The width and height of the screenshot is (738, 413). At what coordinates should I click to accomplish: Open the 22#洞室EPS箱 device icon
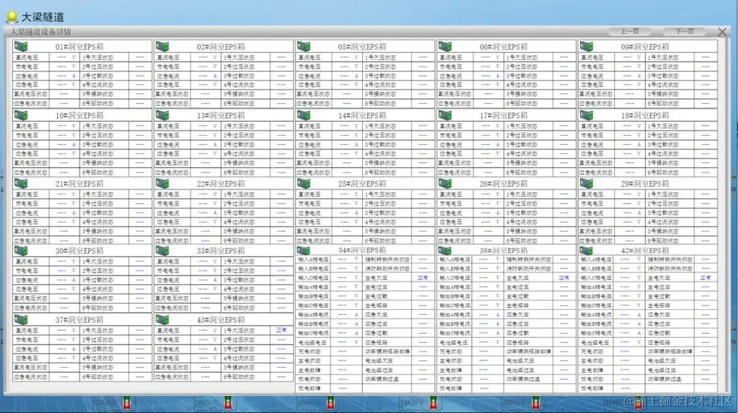tap(163, 184)
